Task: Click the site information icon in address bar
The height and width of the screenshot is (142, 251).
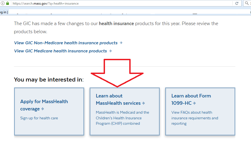Action: 3,4
